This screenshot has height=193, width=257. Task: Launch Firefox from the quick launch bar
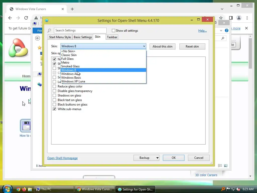click(24, 189)
